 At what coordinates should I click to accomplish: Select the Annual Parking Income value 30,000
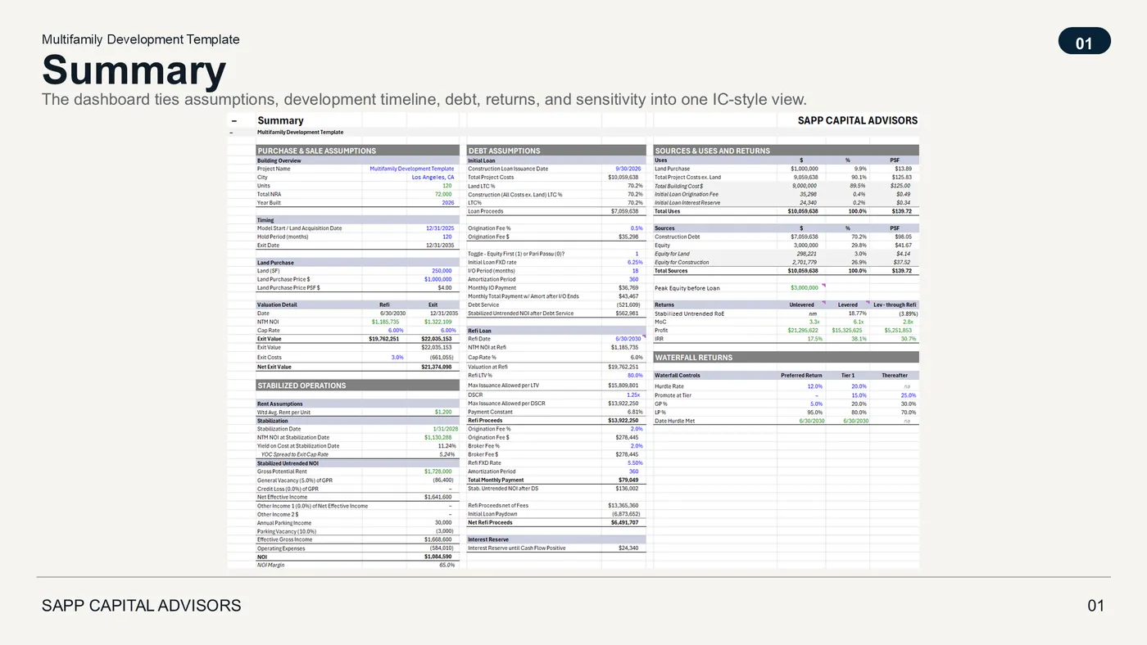tap(443, 523)
